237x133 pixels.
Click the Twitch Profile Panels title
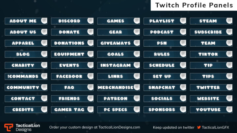coord(194,5)
